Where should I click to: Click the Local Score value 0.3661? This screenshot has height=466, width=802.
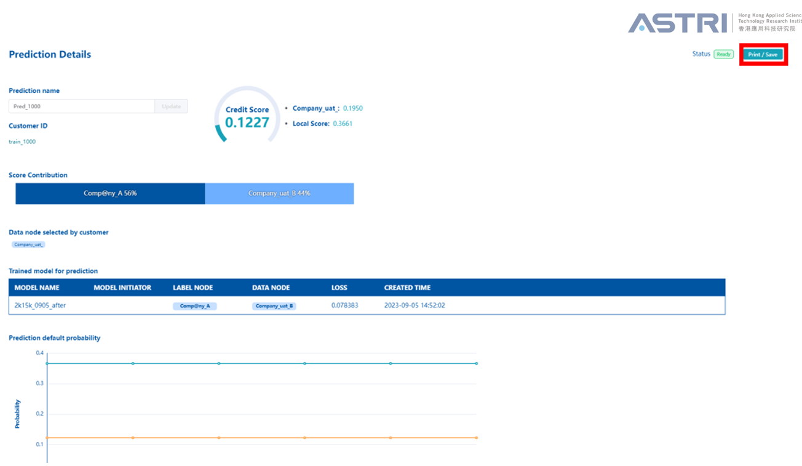point(343,124)
